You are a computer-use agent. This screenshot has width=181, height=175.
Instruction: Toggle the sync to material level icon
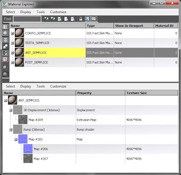pyautogui.click(x=94, y=19)
